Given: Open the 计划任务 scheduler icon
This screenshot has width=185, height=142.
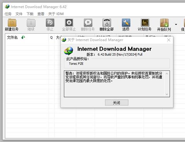Looking at the screenshot, I should pyautogui.click(x=145, y=23).
